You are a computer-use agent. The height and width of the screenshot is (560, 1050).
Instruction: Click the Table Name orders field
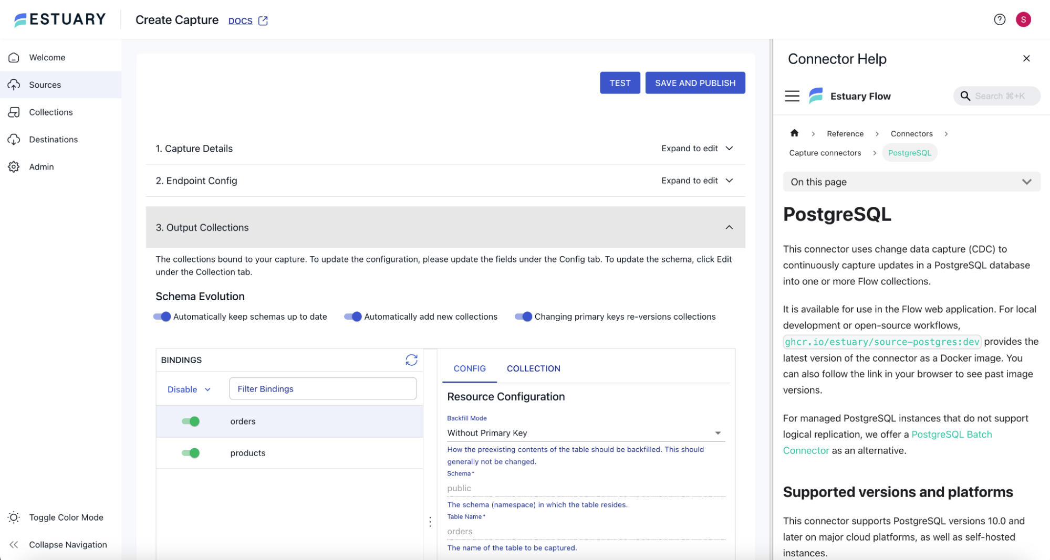pos(586,531)
